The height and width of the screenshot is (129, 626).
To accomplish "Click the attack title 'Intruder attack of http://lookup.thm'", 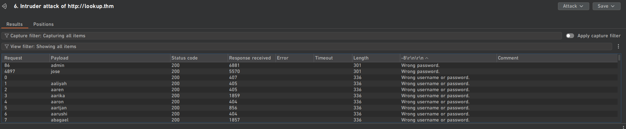I will pos(67,6).
